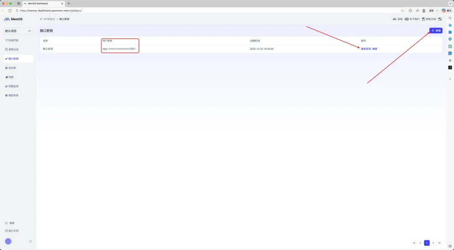
Task: Open 接口文档 link in sidebar
Action: click(x=12, y=231)
